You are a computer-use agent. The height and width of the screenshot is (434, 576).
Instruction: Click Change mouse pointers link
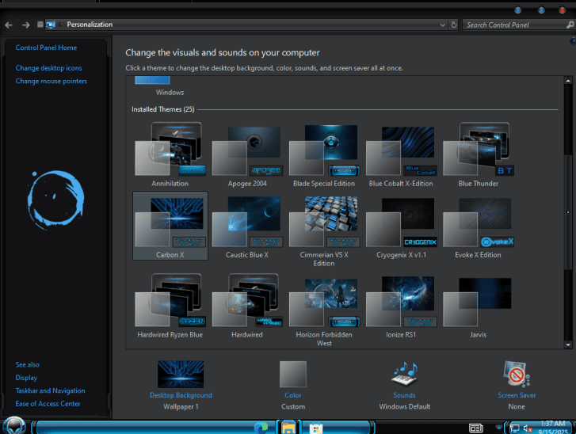pyautogui.click(x=51, y=81)
